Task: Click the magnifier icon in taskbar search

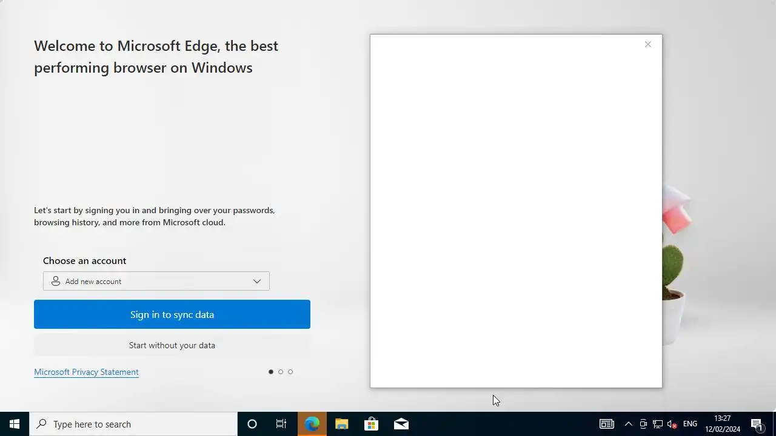Action: coord(41,424)
